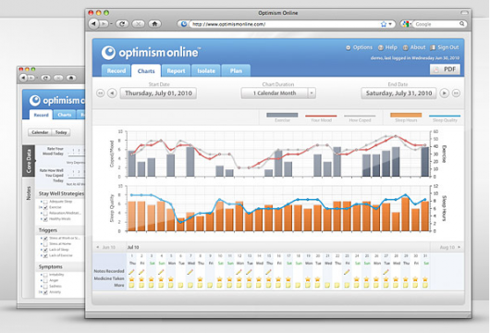Step end date forward with single-right arrow

444,93
